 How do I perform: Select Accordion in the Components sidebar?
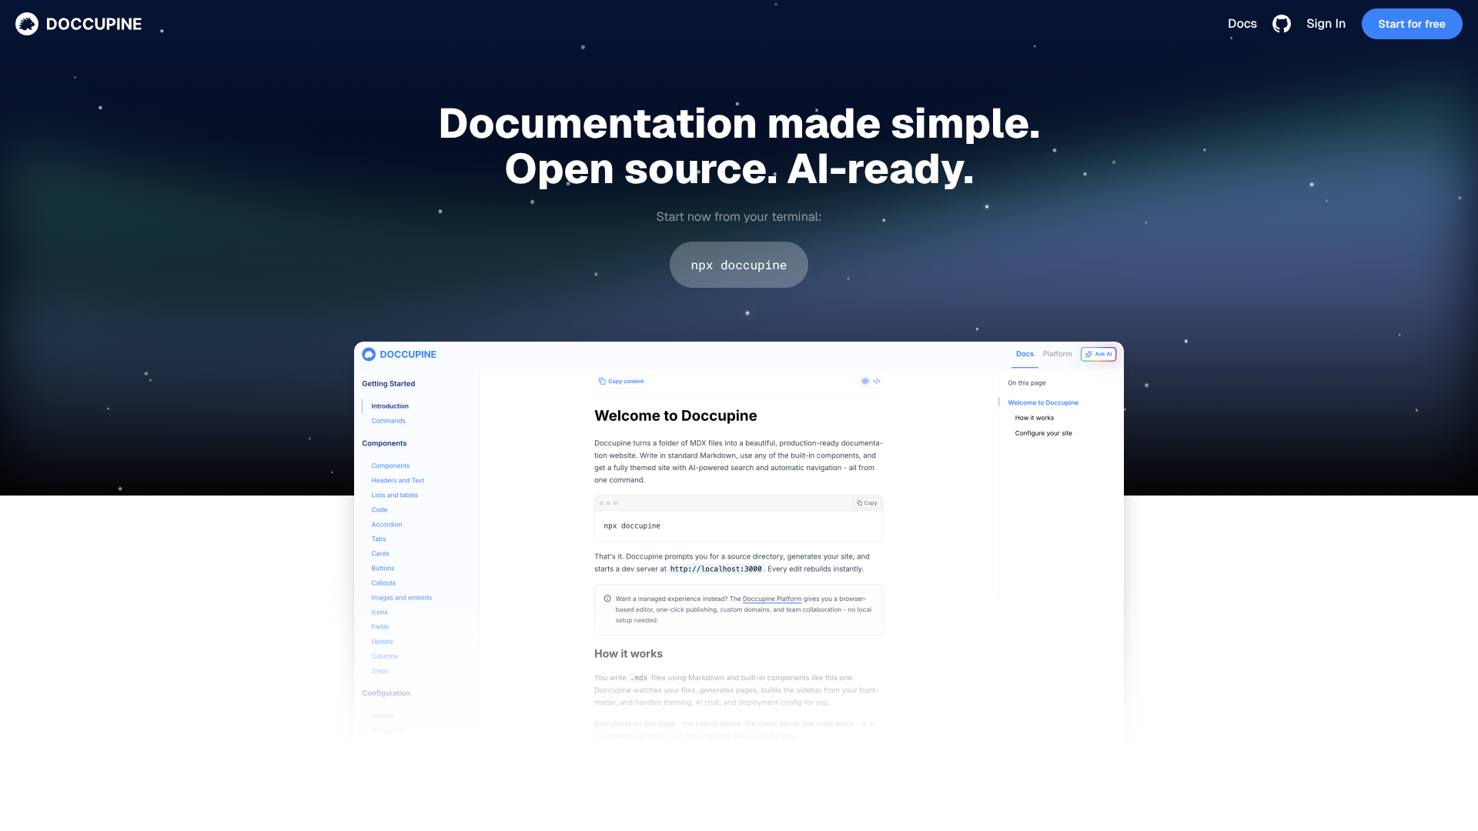coord(386,525)
